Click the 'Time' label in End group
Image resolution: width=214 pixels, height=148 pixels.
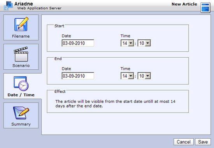tap(125, 69)
